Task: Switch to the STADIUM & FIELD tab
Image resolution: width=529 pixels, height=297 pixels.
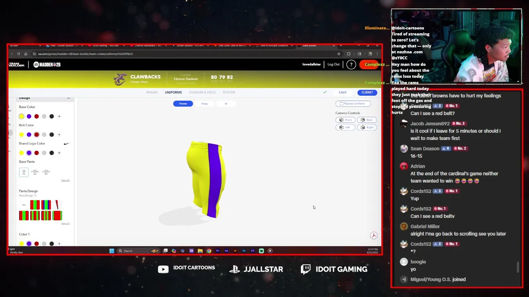Action: tap(202, 92)
